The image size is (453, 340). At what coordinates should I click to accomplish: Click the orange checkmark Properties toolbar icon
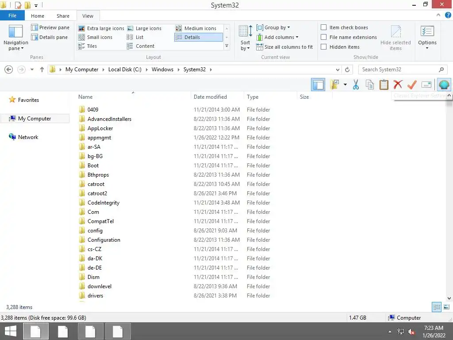[x=412, y=85]
